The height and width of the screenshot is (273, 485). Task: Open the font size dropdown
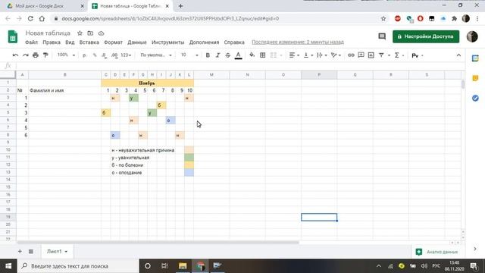pyautogui.click(x=189, y=55)
